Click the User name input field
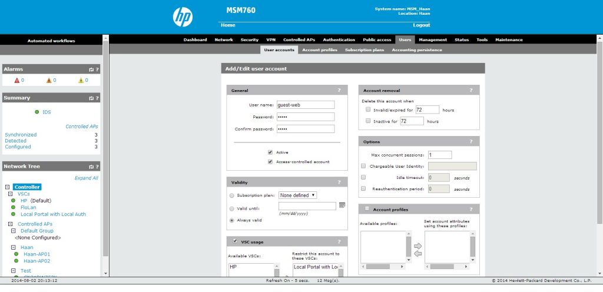This screenshot has height=292, width=603. click(x=306, y=105)
